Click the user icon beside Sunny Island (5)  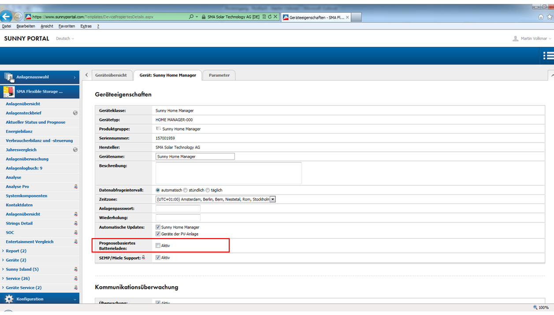pyautogui.click(x=76, y=269)
